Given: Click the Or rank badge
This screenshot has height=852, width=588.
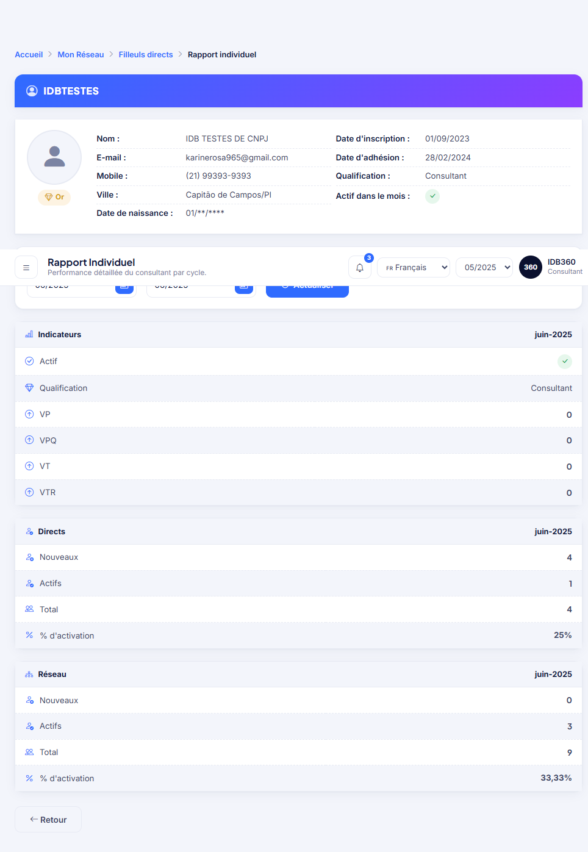Looking at the screenshot, I should coord(54,197).
